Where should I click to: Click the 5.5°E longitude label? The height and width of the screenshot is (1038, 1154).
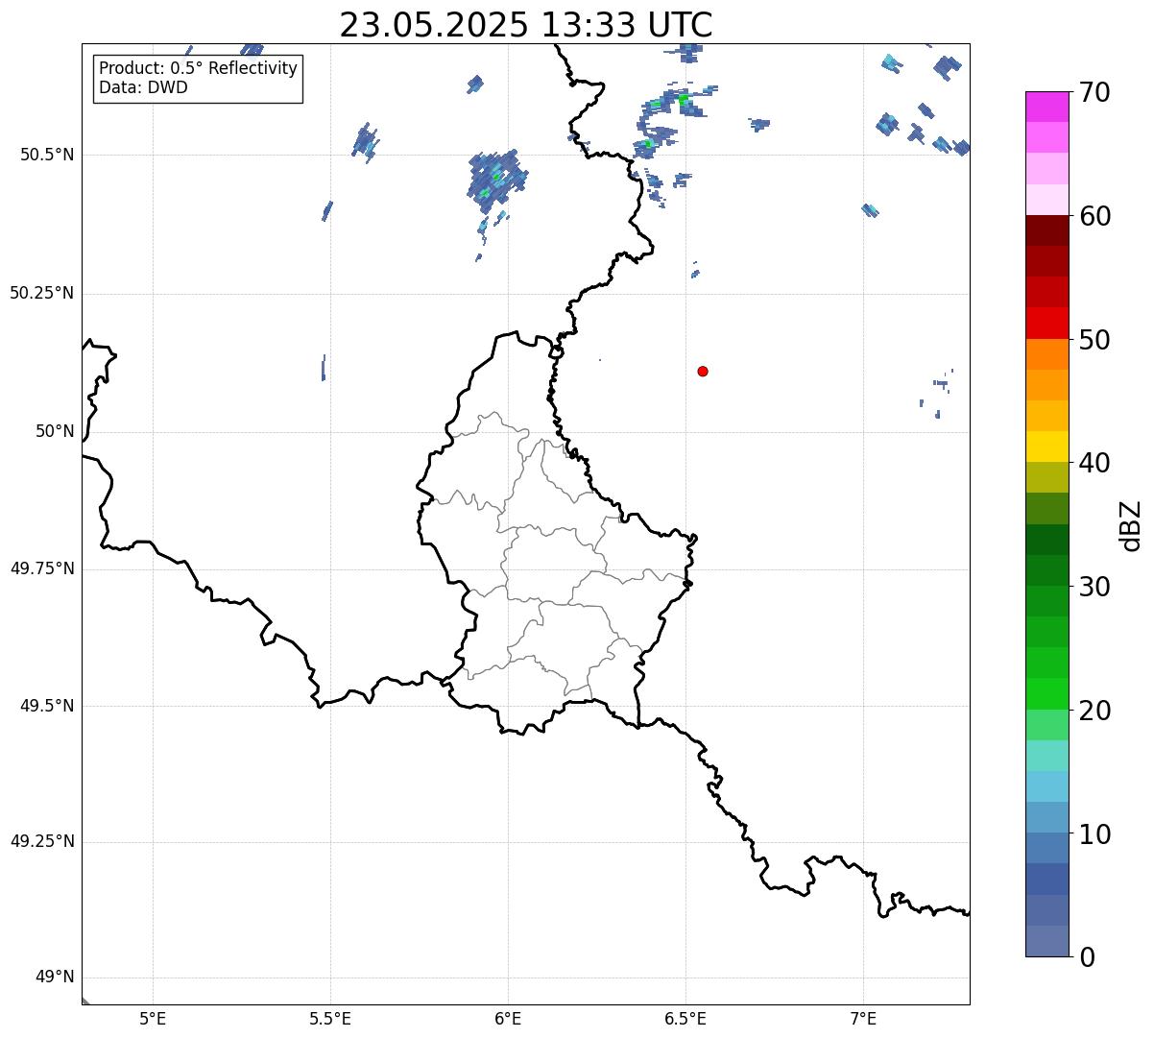[x=330, y=1018]
